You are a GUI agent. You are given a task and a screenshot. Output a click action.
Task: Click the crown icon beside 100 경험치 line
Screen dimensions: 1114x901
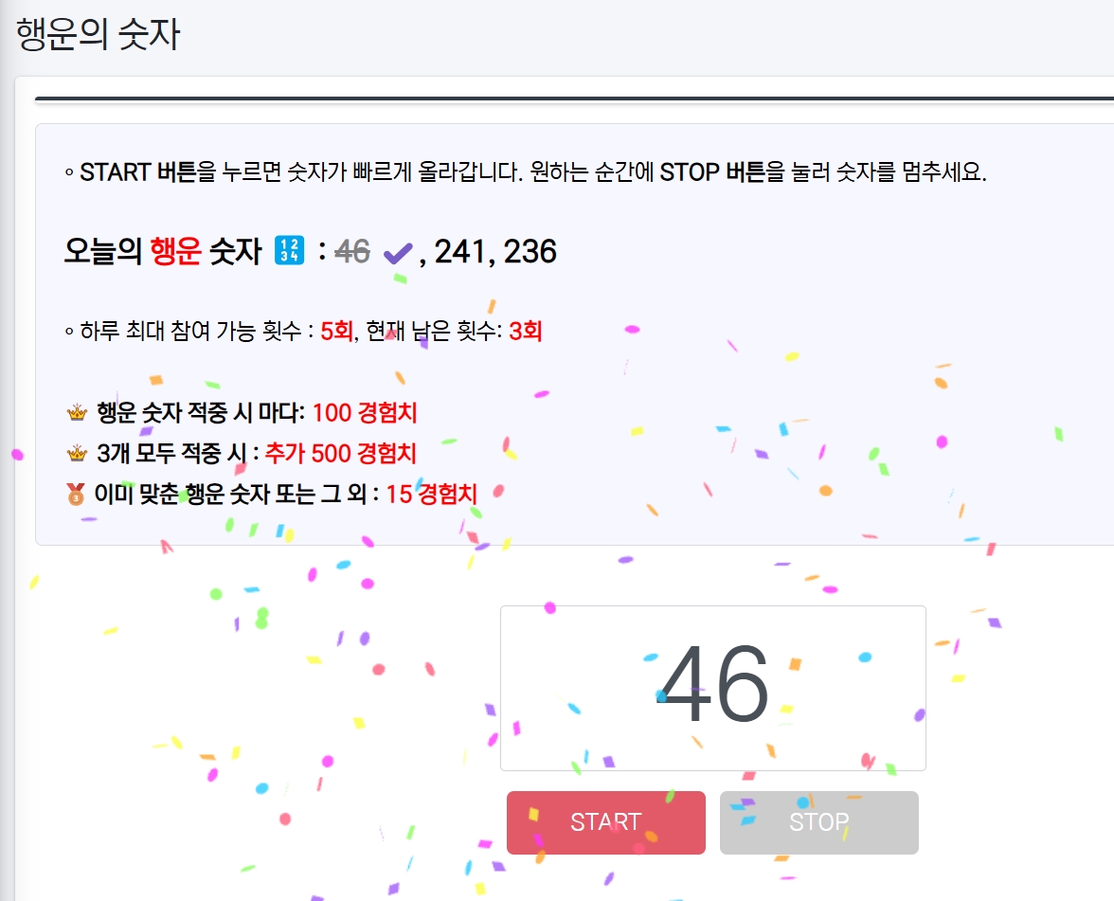pyautogui.click(x=77, y=412)
